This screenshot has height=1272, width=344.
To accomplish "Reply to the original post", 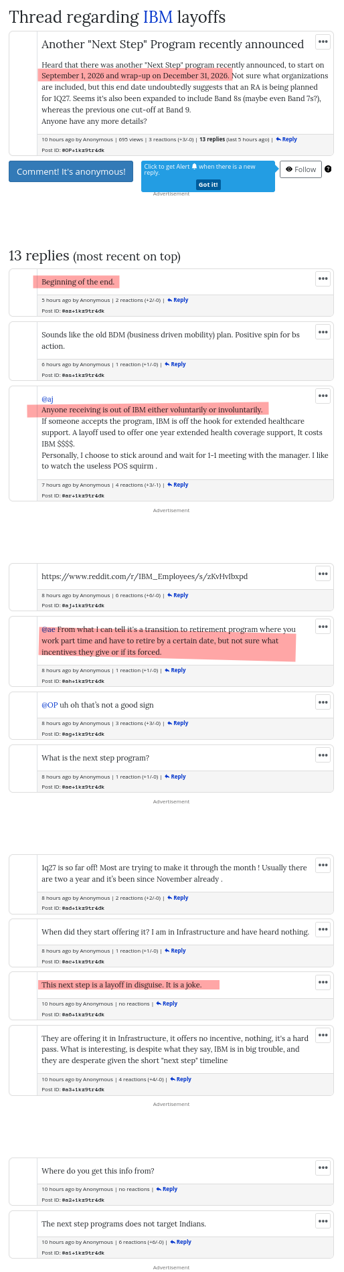I will click(x=286, y=139).
